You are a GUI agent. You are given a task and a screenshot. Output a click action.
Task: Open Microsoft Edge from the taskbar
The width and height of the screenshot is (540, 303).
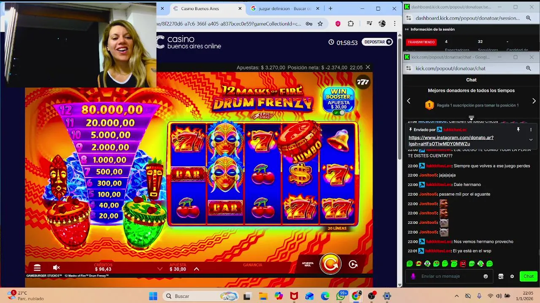click(x=325, y=296)
